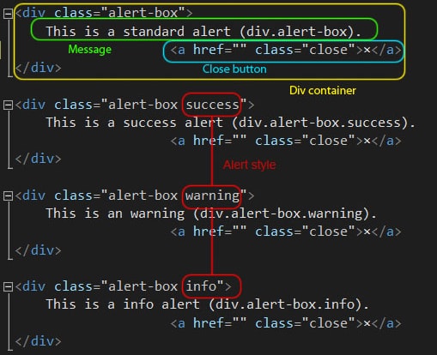The height and width of the screenshot is (355, 437).
Task: Click the close anchor line below the standard alert
Action: click(x=286, y=50)
